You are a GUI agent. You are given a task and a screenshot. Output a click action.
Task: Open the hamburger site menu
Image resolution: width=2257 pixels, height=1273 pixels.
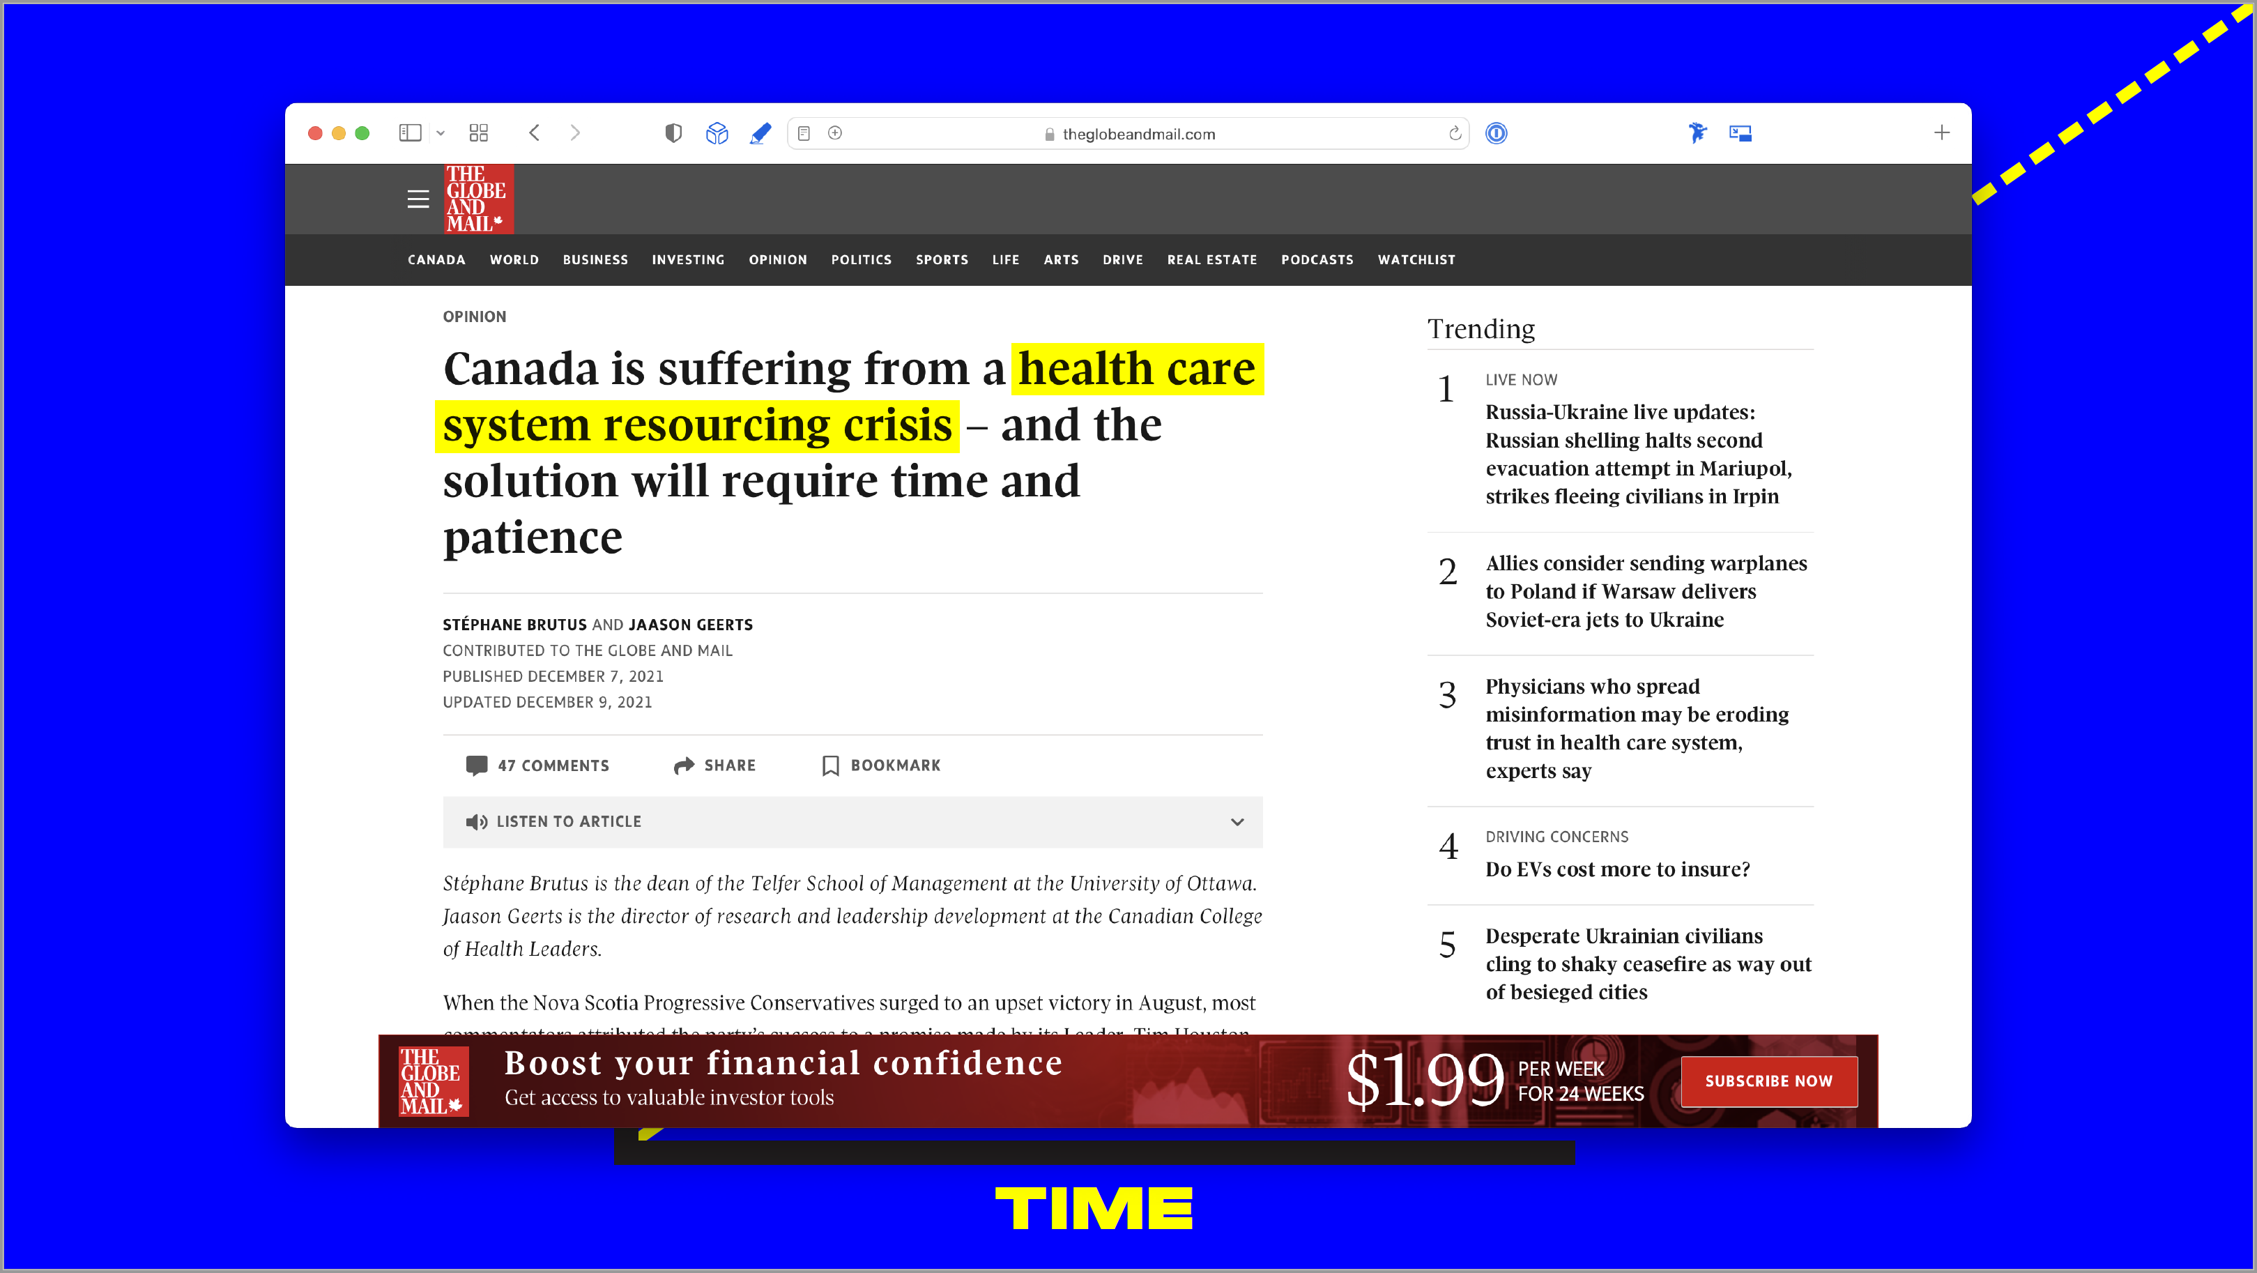coord(418,199)
